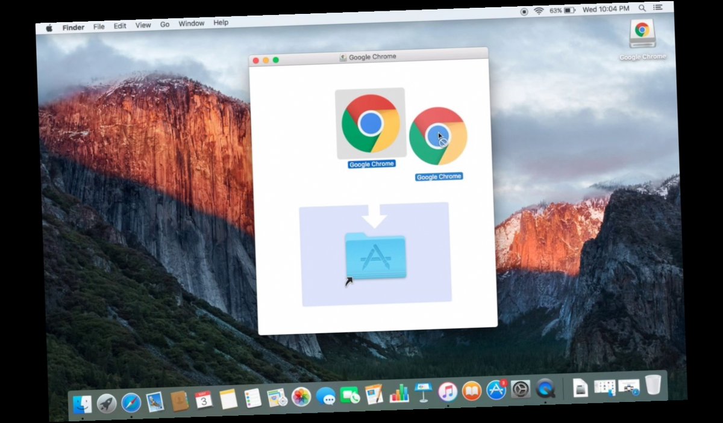This screenshot has height=423, width=723.
Task: Select the dragged Chrome icon near the Applications arrow
Action: click(438, 135)
